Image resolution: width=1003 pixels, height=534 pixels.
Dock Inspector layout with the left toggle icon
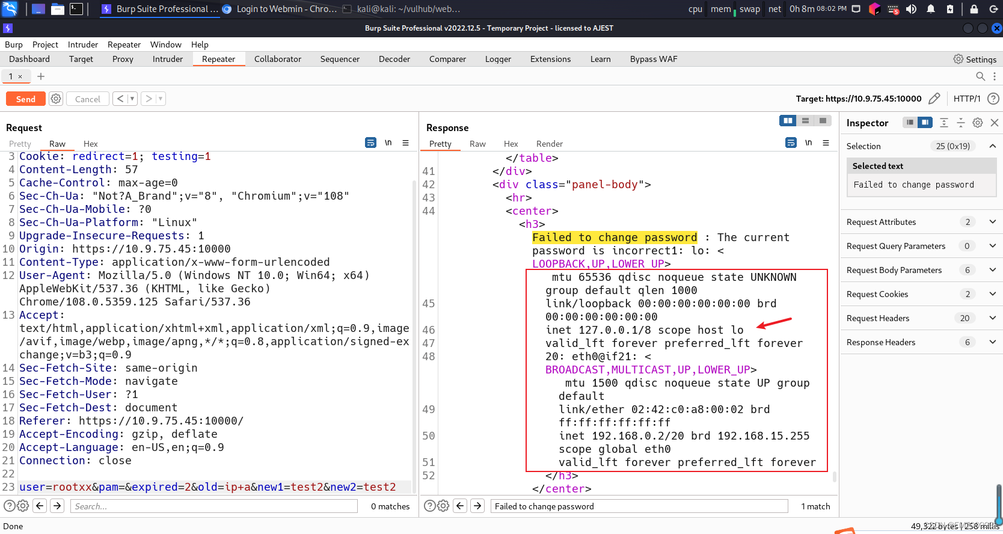click(x=910, y=123)
